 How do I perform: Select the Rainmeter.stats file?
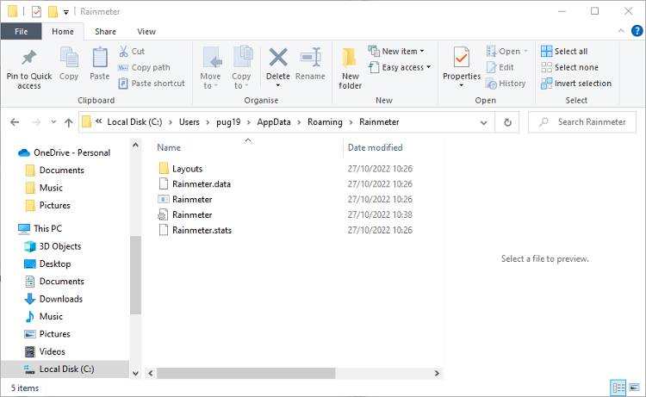(x=202, y=230)
